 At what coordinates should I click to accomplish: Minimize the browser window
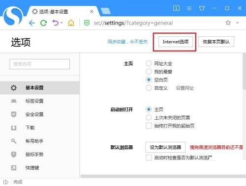pyautogui.click(x=215, y=8)
